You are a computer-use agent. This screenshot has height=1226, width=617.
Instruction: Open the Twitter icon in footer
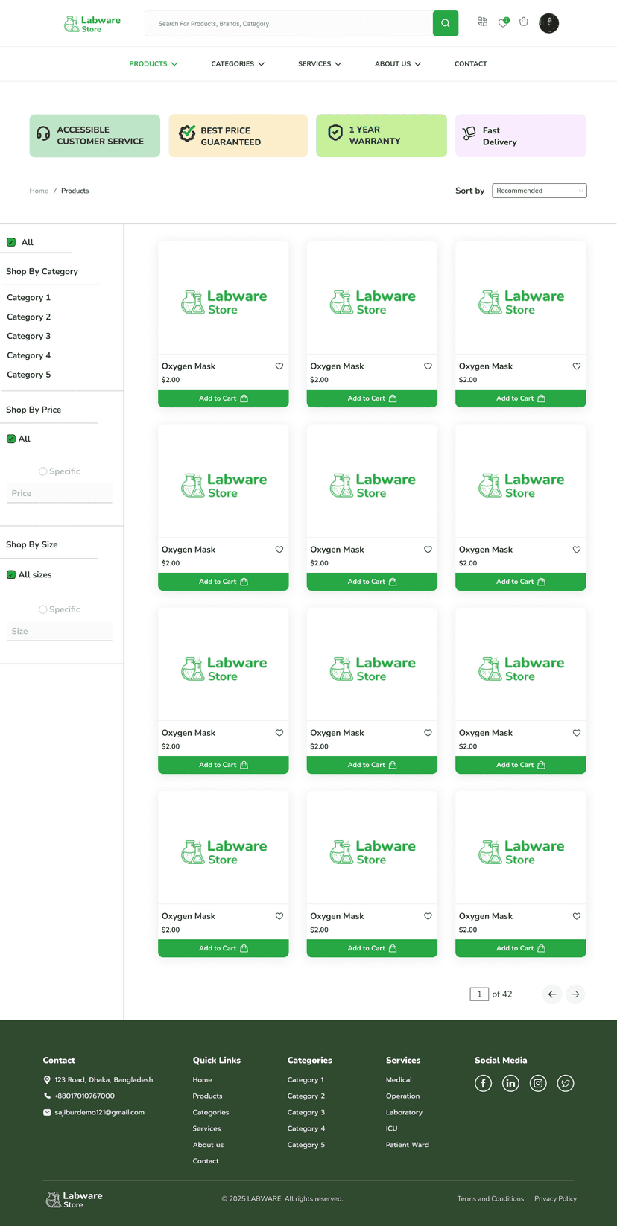pyautogui.click(x=566, y=1083)
